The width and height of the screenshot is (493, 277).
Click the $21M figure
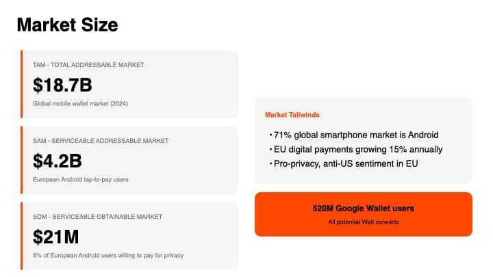[x=56, y=237]
